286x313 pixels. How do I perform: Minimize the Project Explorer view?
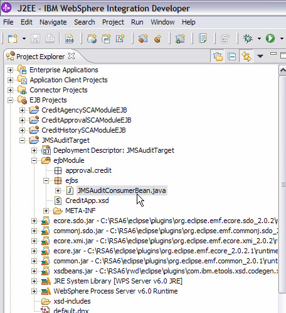[x=273, y=53]
